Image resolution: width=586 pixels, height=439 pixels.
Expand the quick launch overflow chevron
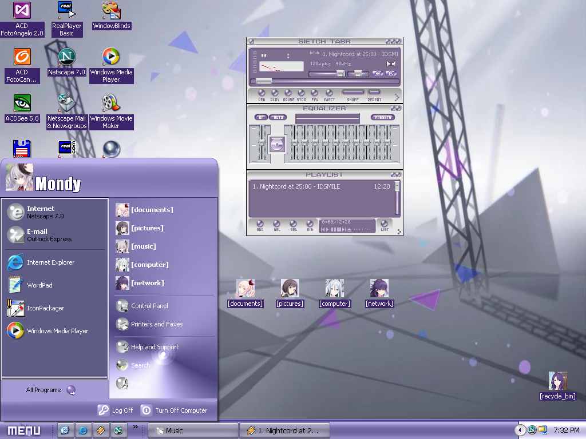click(x=136, y=426)
